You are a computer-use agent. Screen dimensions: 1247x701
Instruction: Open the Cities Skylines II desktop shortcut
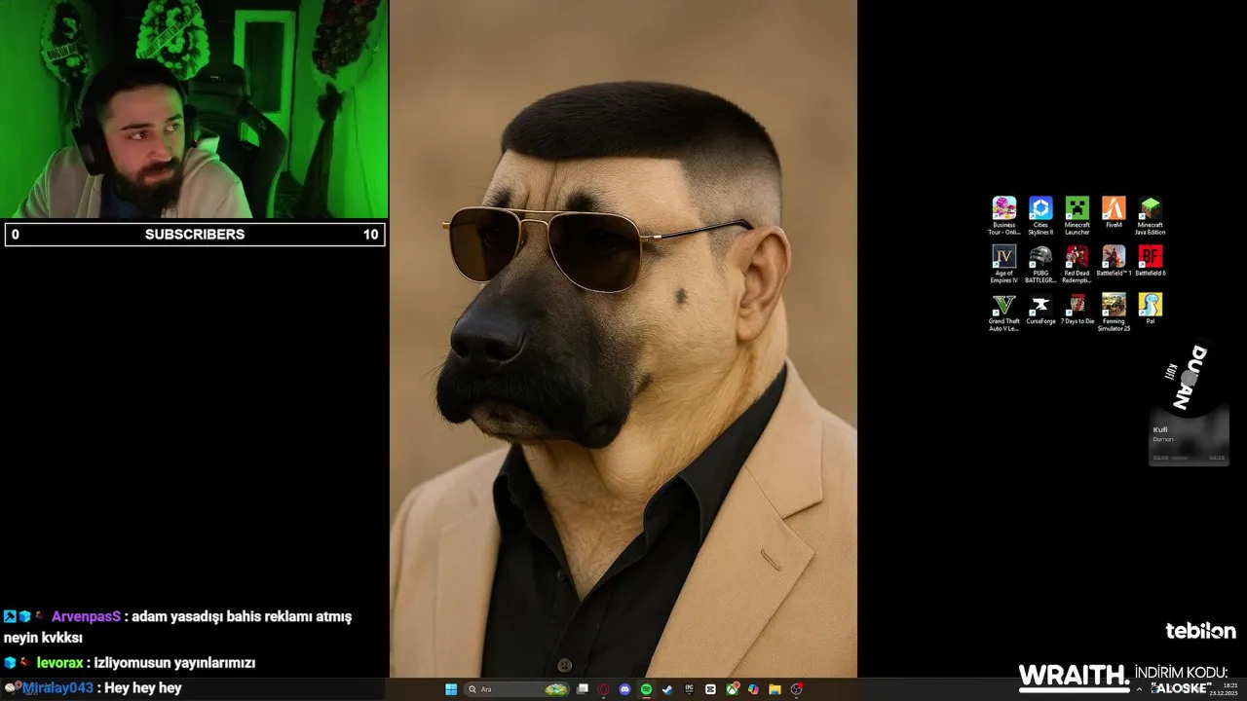[x=1040, y=215]
